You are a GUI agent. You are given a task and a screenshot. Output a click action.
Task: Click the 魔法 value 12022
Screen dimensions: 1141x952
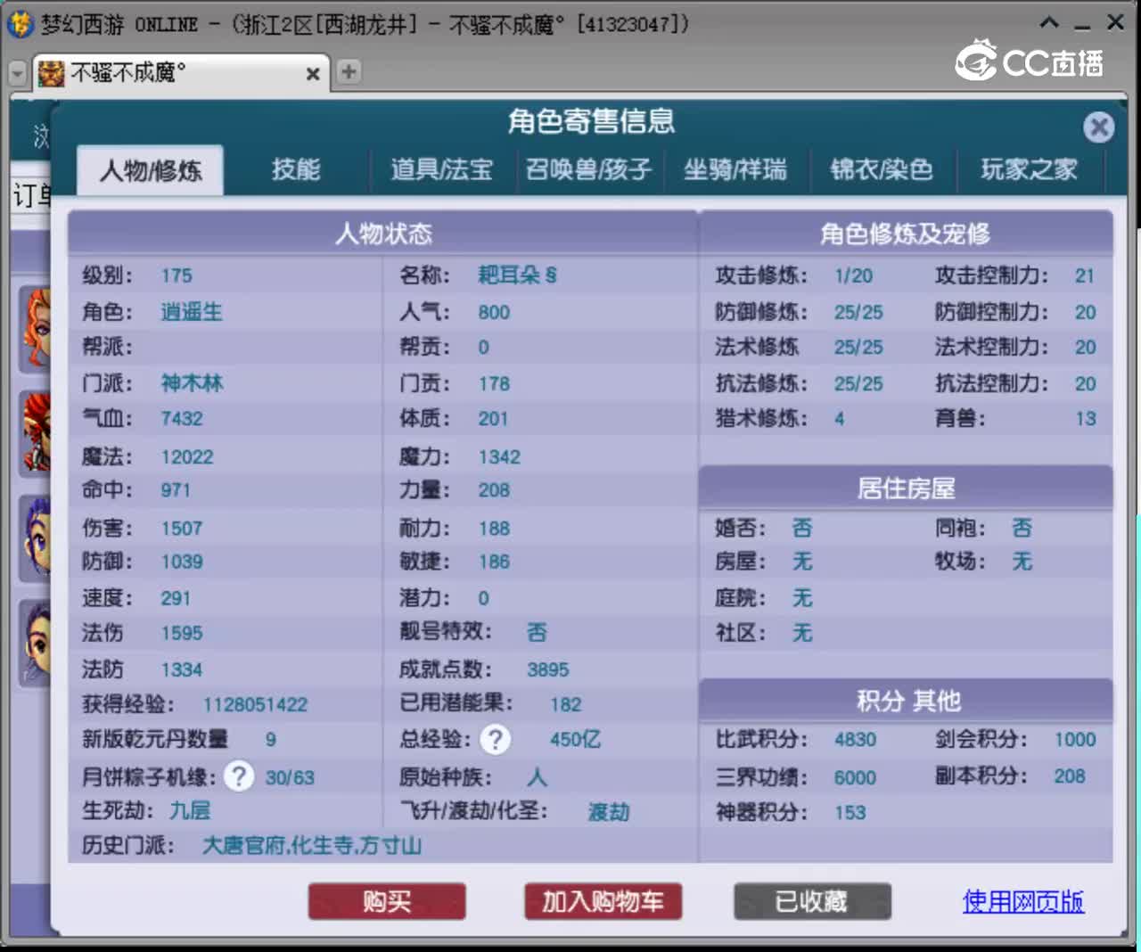(x=187, y=456)
